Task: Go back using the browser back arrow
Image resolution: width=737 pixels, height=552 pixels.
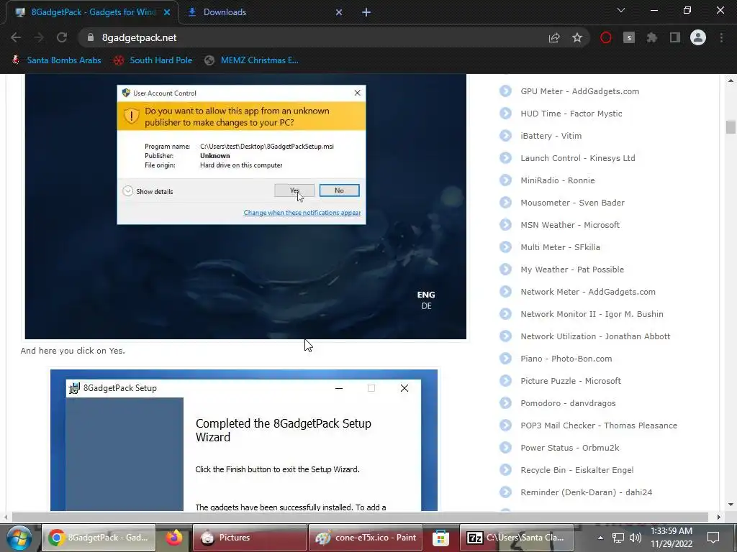Action: [x=16, y=37]
